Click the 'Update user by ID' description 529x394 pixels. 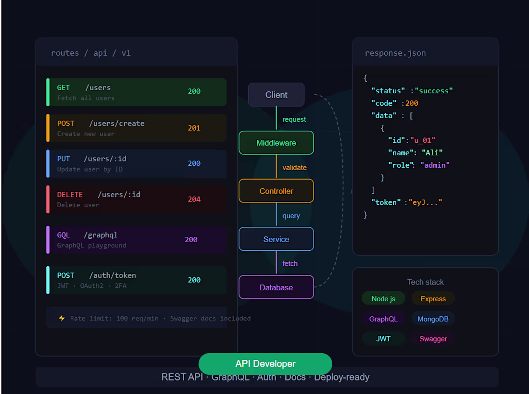pos(90,169)
